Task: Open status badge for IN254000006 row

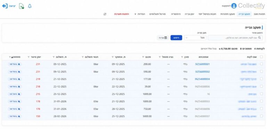Action: [x=15, y=87]
